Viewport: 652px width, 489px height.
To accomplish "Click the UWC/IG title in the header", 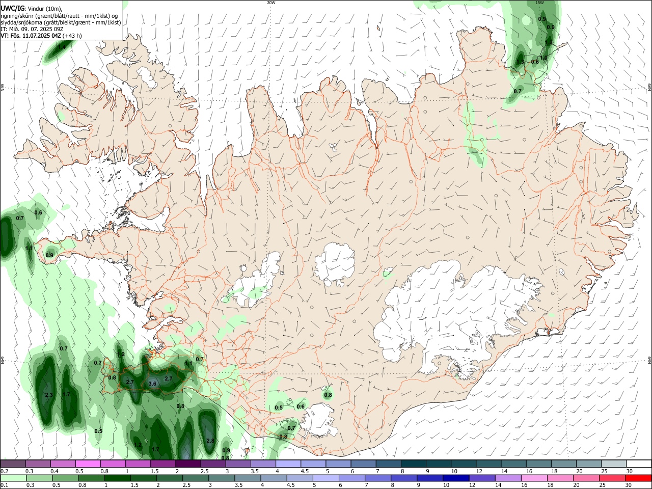I will (x=12, y=8).
